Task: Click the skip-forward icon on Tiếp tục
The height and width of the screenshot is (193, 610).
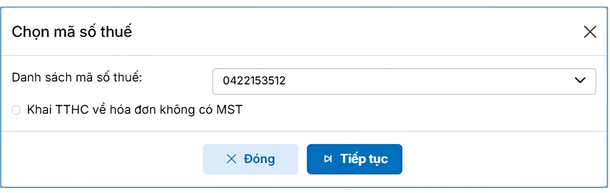Action: (x=328, y=159)
